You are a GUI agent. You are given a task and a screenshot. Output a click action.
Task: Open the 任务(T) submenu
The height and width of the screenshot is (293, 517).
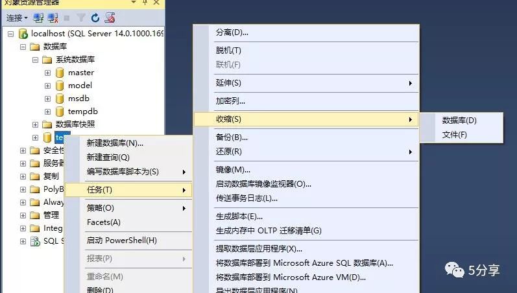click(128, 190)
